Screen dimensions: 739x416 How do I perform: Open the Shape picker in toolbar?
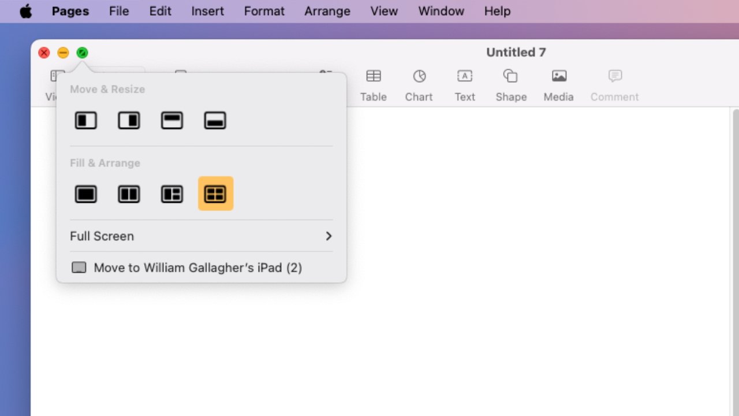(511, 86)
